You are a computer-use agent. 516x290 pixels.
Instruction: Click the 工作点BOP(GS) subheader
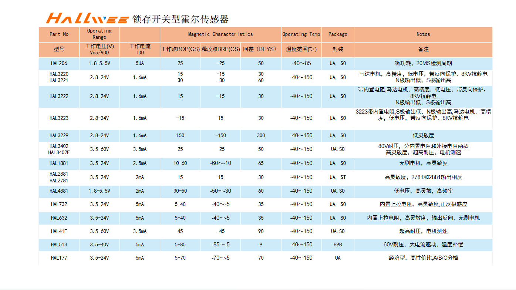[180, 49]
